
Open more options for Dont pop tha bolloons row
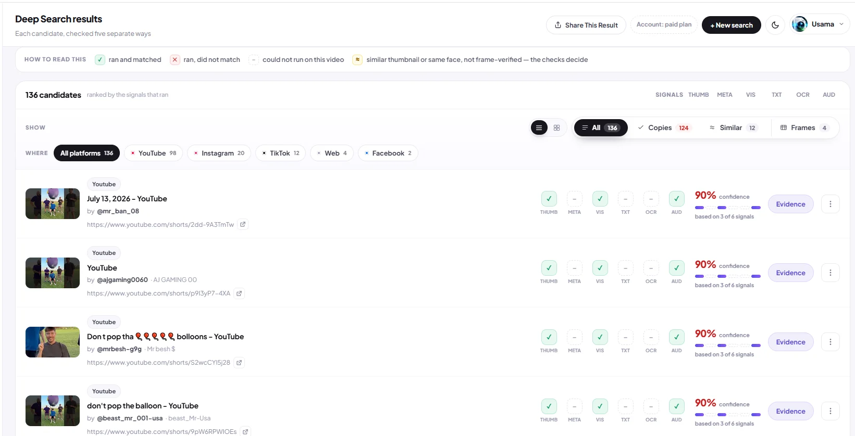[x=831, y=342]
